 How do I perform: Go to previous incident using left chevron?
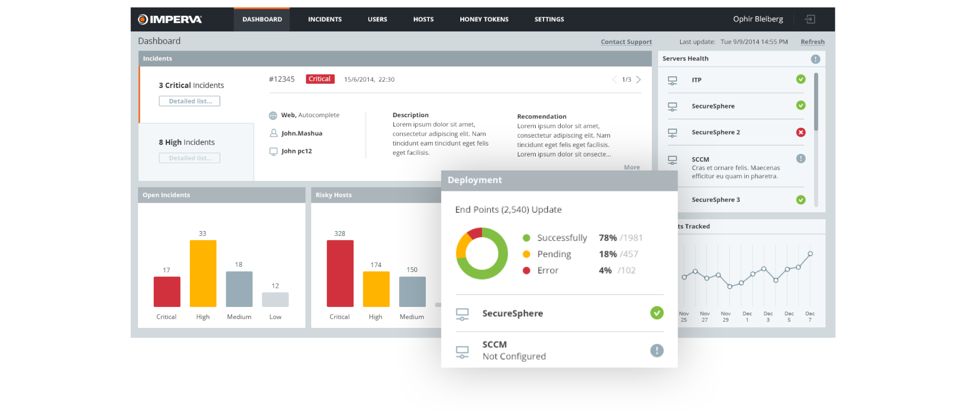coord(614,79)
